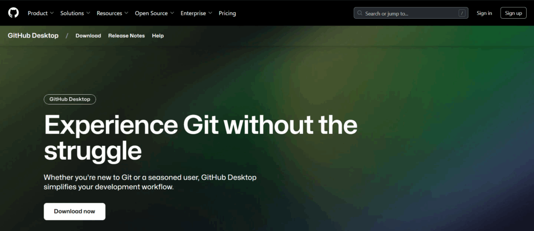The image size is (534, 231).
Task: Focus the Search or jump to field
Action: [407, 13]
